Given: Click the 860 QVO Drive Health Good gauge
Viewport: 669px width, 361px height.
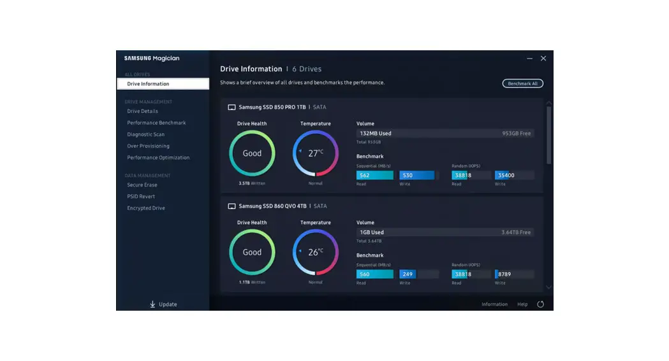Looking at the screenshot, I should coord(252,252).
